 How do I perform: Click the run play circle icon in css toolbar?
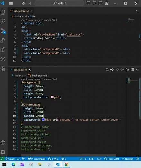point(127,70)
